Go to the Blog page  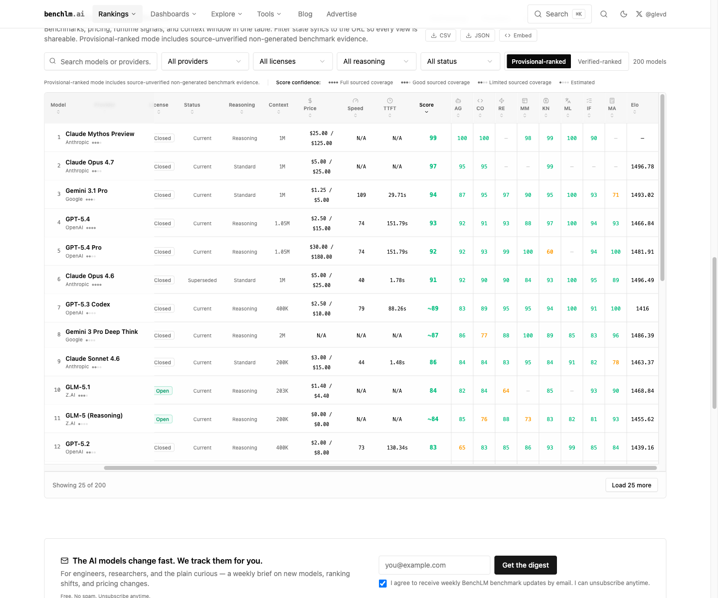[305, 14]
